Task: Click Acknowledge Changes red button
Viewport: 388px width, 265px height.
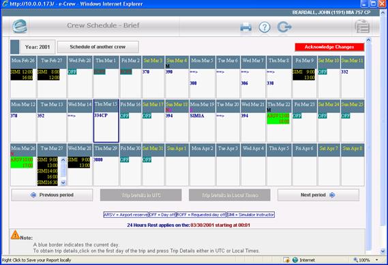Action: (x=329, y=47)
